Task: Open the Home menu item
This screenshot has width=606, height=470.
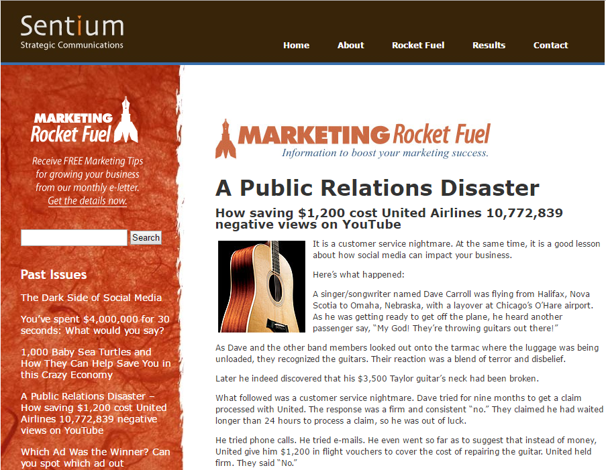Action: coord(296,46)
